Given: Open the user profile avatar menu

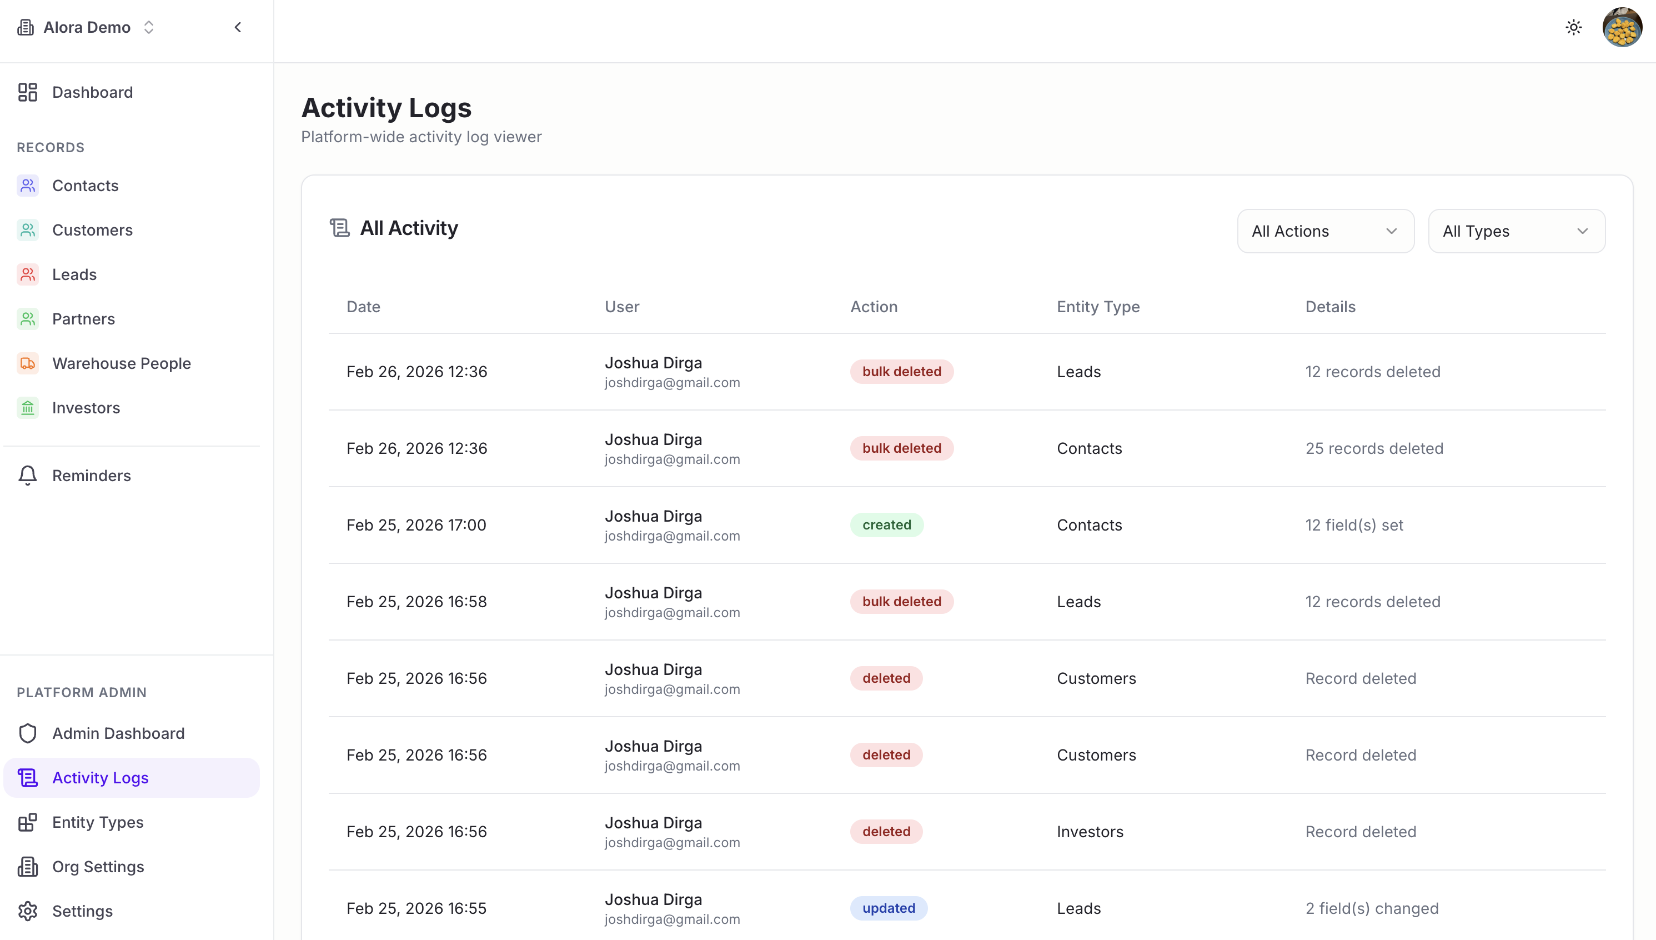Looking at the screenshot, I should (x=1622, y=28).
